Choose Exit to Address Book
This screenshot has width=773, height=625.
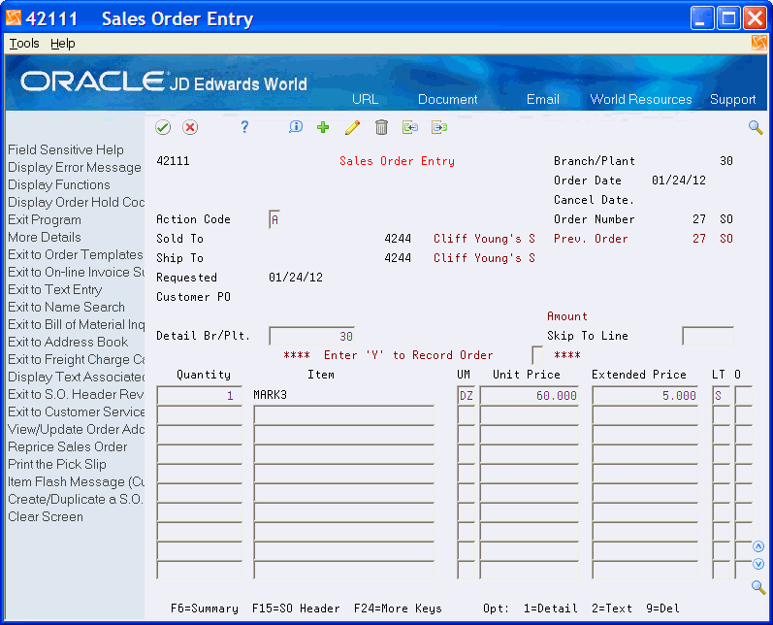pos(68,342)
